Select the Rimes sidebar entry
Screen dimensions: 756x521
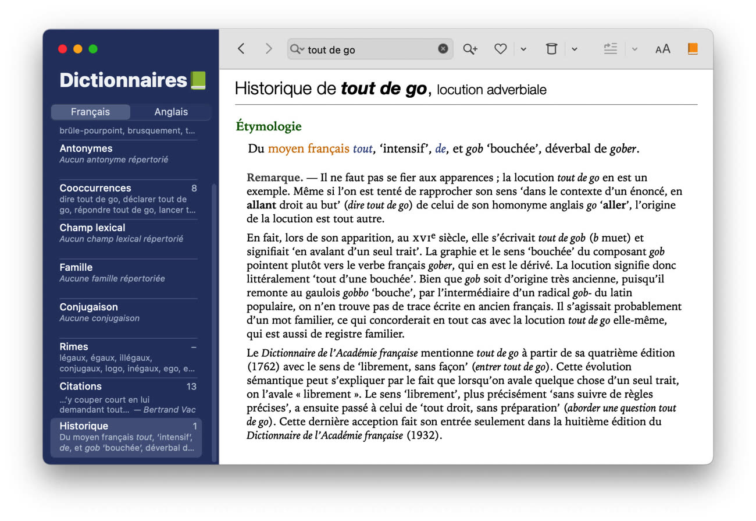(x=128, y=357)
